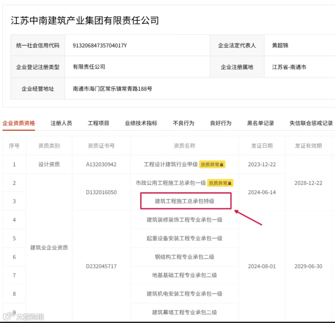Click the 企业注册属地 label cell
This screenshot has height=323, width=335.
pyautogui.click(x=237, y=67)
